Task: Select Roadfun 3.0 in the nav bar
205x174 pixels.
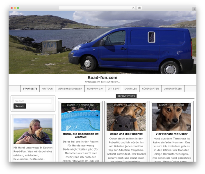Action: (x=95, y=89)
